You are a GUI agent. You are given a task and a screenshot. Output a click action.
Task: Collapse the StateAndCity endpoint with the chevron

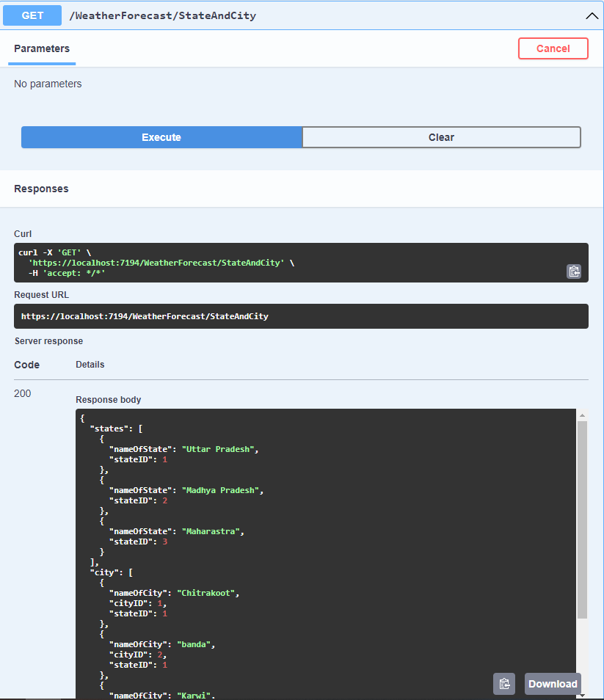click(592, 15)
